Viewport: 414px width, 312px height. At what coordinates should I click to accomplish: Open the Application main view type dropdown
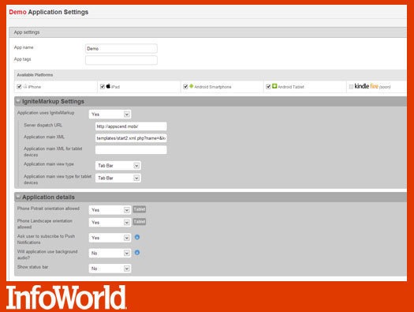click(118, 166)
